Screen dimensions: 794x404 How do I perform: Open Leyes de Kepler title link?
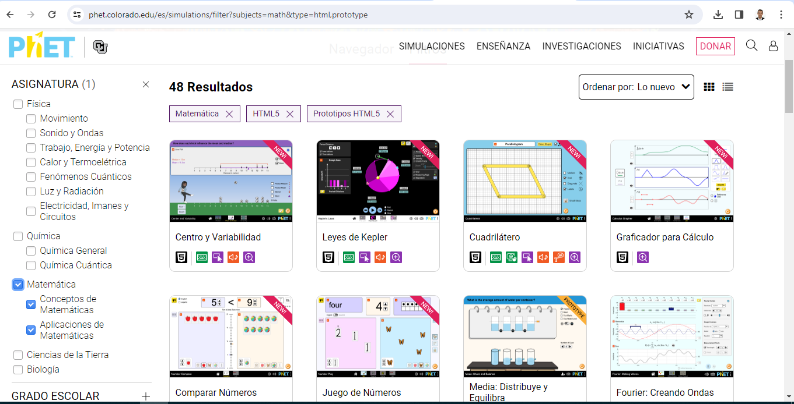355,238
